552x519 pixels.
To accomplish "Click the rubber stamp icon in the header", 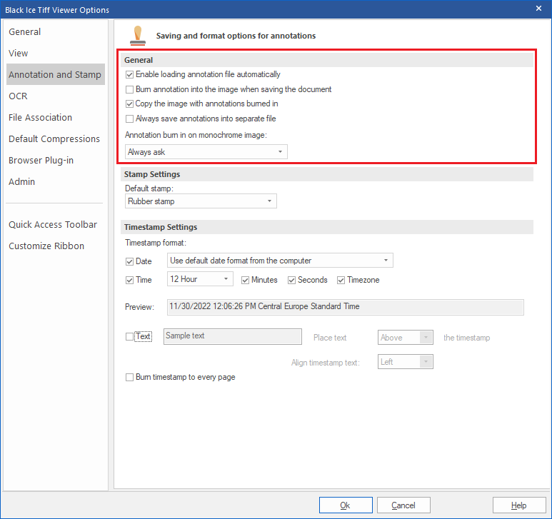I will [137, 35].
